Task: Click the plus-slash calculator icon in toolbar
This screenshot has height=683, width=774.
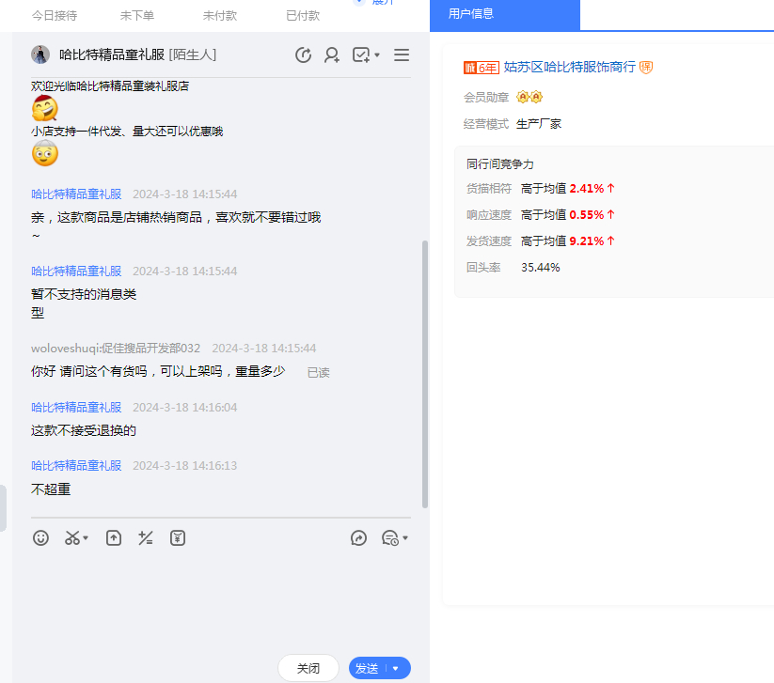Action: pyautogui.click(x=145, y=538)
